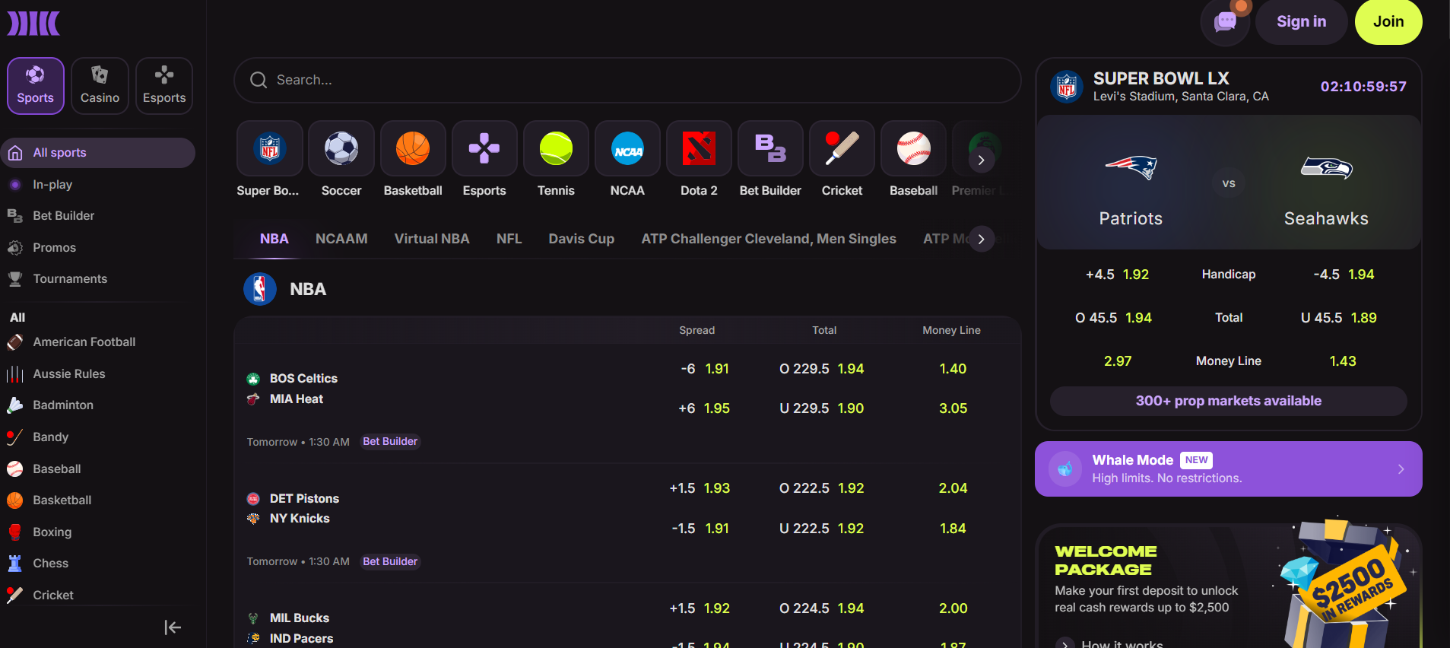Bet Over 229.5 Celtics-Heat total
The image size is (1450, 648).
coord(821,369)
